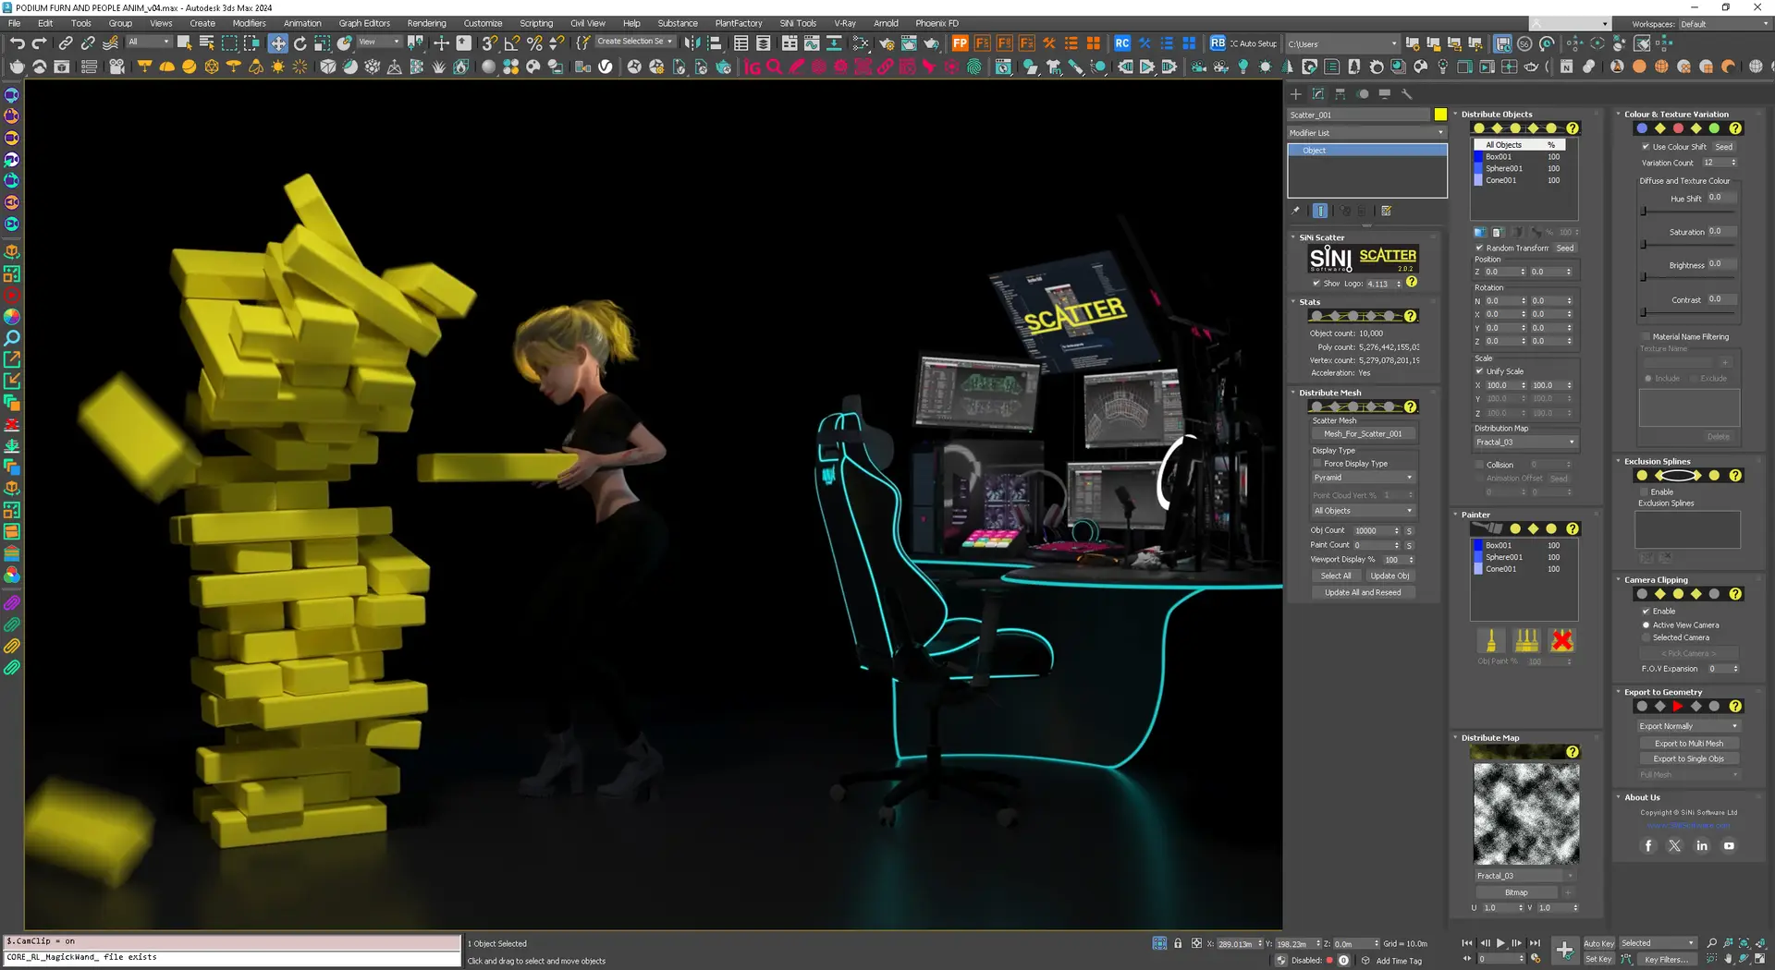This screenshot has height=970, width=1775.
Task: Open the Rendering menu
Action: tap(426, 23)
